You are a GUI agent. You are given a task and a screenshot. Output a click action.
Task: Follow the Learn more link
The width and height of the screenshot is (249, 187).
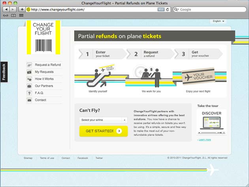(x=205, y=140)
